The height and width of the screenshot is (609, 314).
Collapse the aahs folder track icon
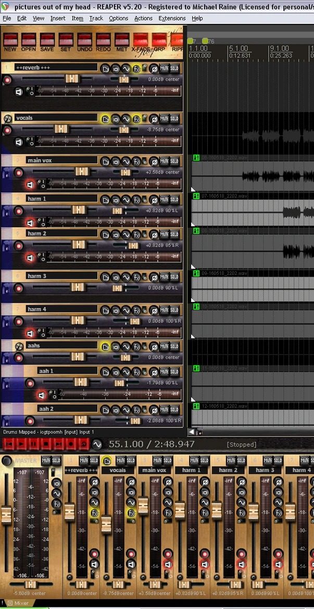[19, 346]
